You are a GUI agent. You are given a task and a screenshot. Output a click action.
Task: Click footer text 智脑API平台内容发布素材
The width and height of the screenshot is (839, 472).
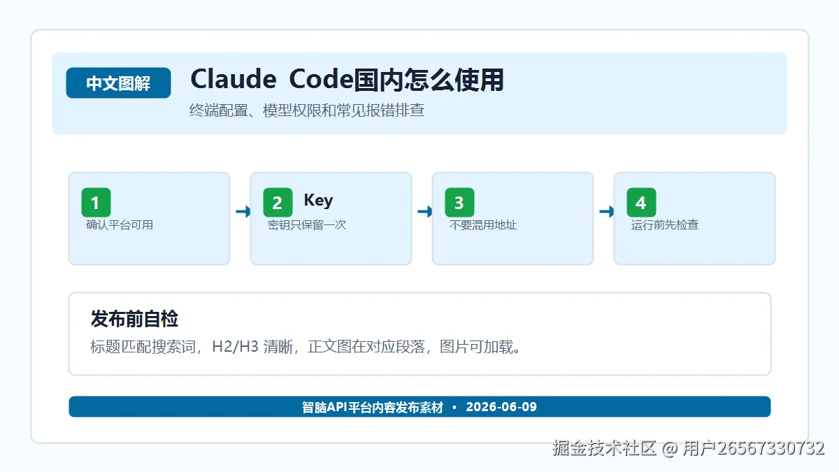pyautogui.click(x=373, y=407)
